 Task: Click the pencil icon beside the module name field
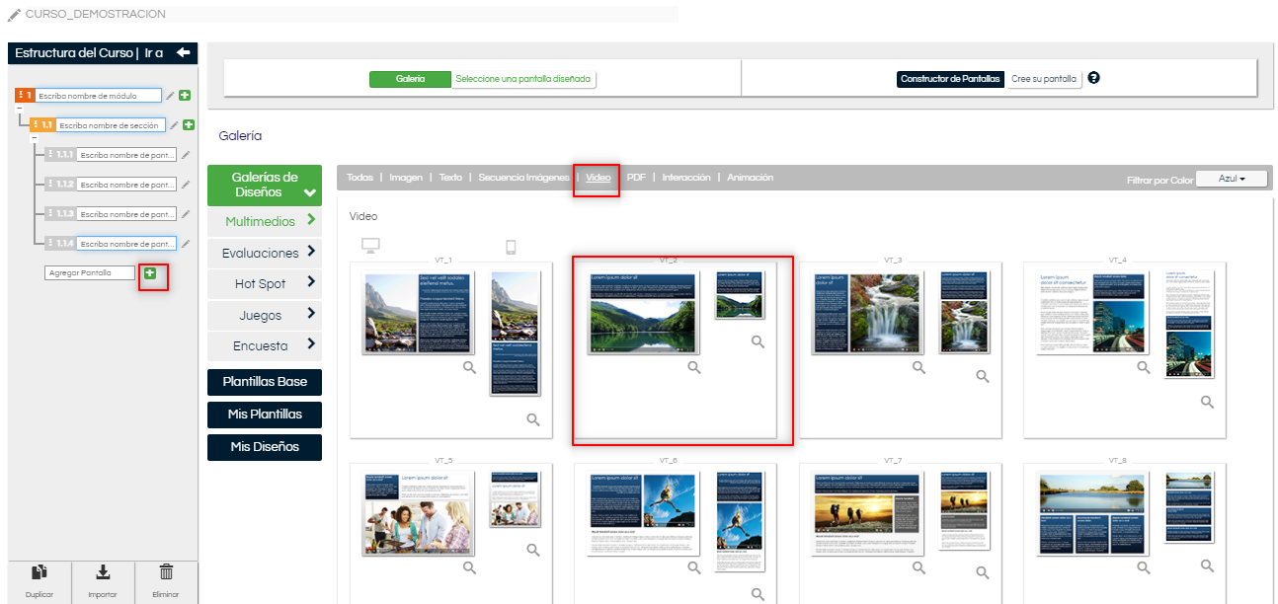[x=170, y=96]
